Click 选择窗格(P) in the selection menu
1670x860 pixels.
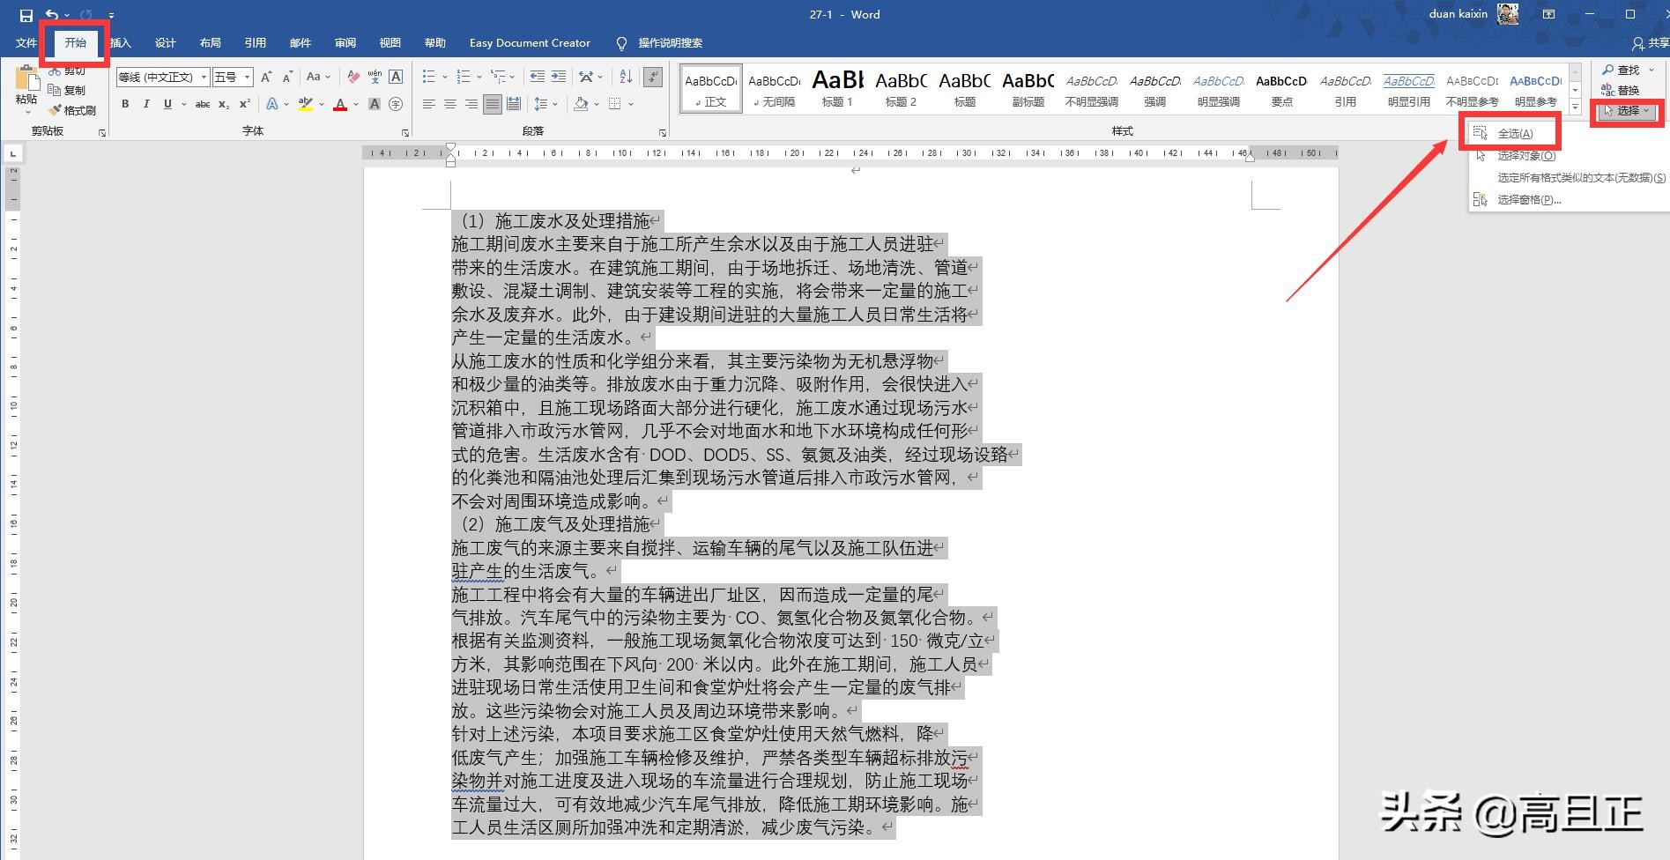coord(1529,199)
